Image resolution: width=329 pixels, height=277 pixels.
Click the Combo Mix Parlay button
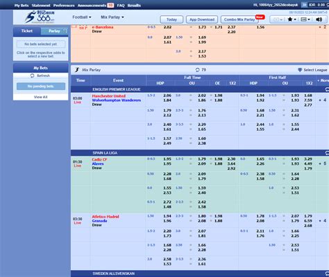point(239,19)
